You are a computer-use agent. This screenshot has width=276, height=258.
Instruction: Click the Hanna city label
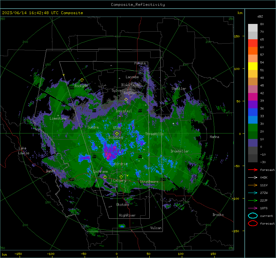(x=214, y=137)
